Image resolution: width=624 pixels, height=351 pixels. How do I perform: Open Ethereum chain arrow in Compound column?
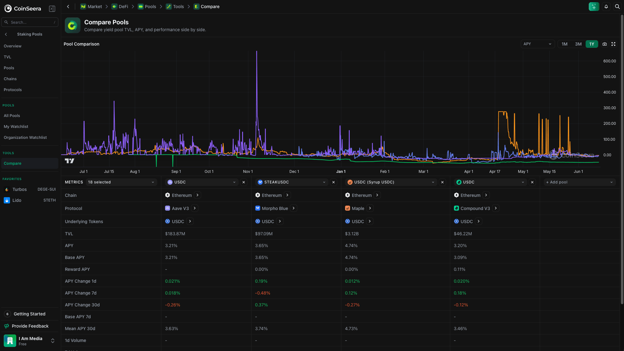[486, 195]
